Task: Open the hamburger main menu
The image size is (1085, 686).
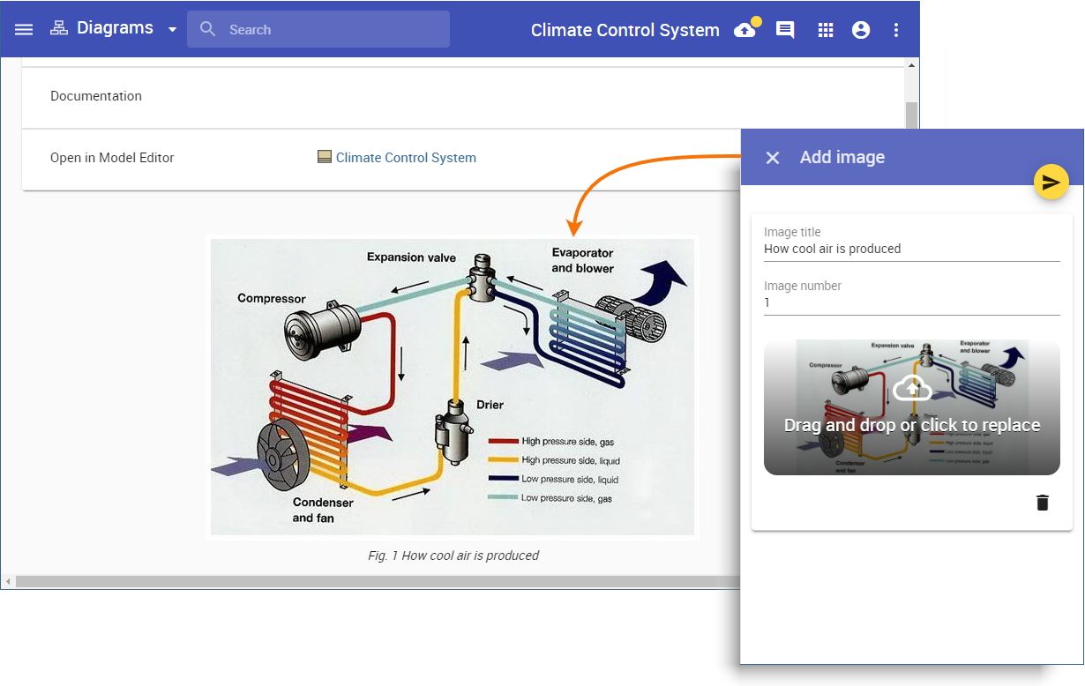Action: (x=24, y=29)
